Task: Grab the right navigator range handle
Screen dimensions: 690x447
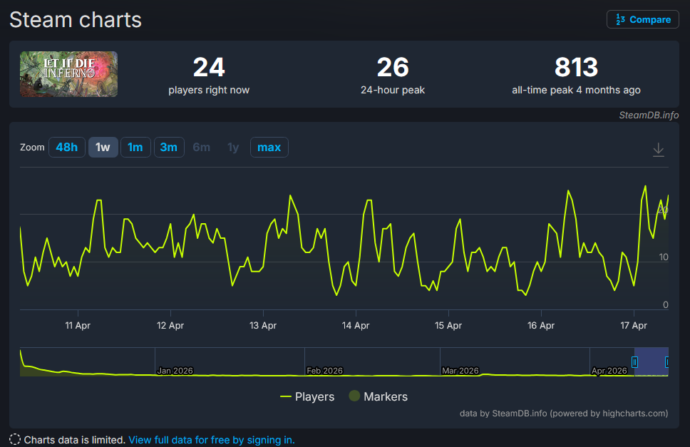Action: 667,362
